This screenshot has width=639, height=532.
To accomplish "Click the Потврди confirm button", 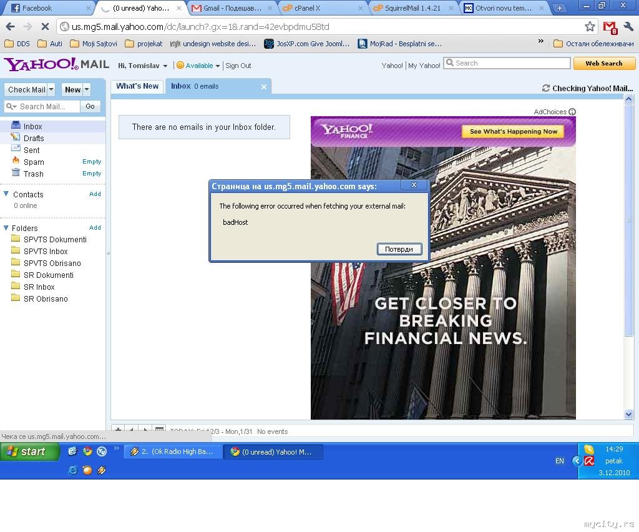I will point(399,249).
